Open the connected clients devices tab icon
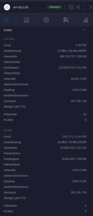Screen dimensions: 93x216 [26, 20]
